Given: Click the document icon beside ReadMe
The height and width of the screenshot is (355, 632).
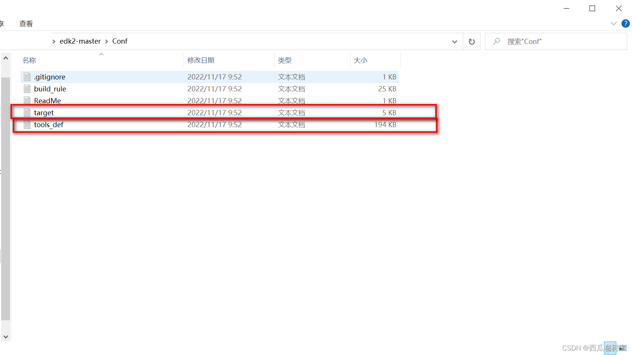Looking at the screenshot, I should click(x=27, y=100).
